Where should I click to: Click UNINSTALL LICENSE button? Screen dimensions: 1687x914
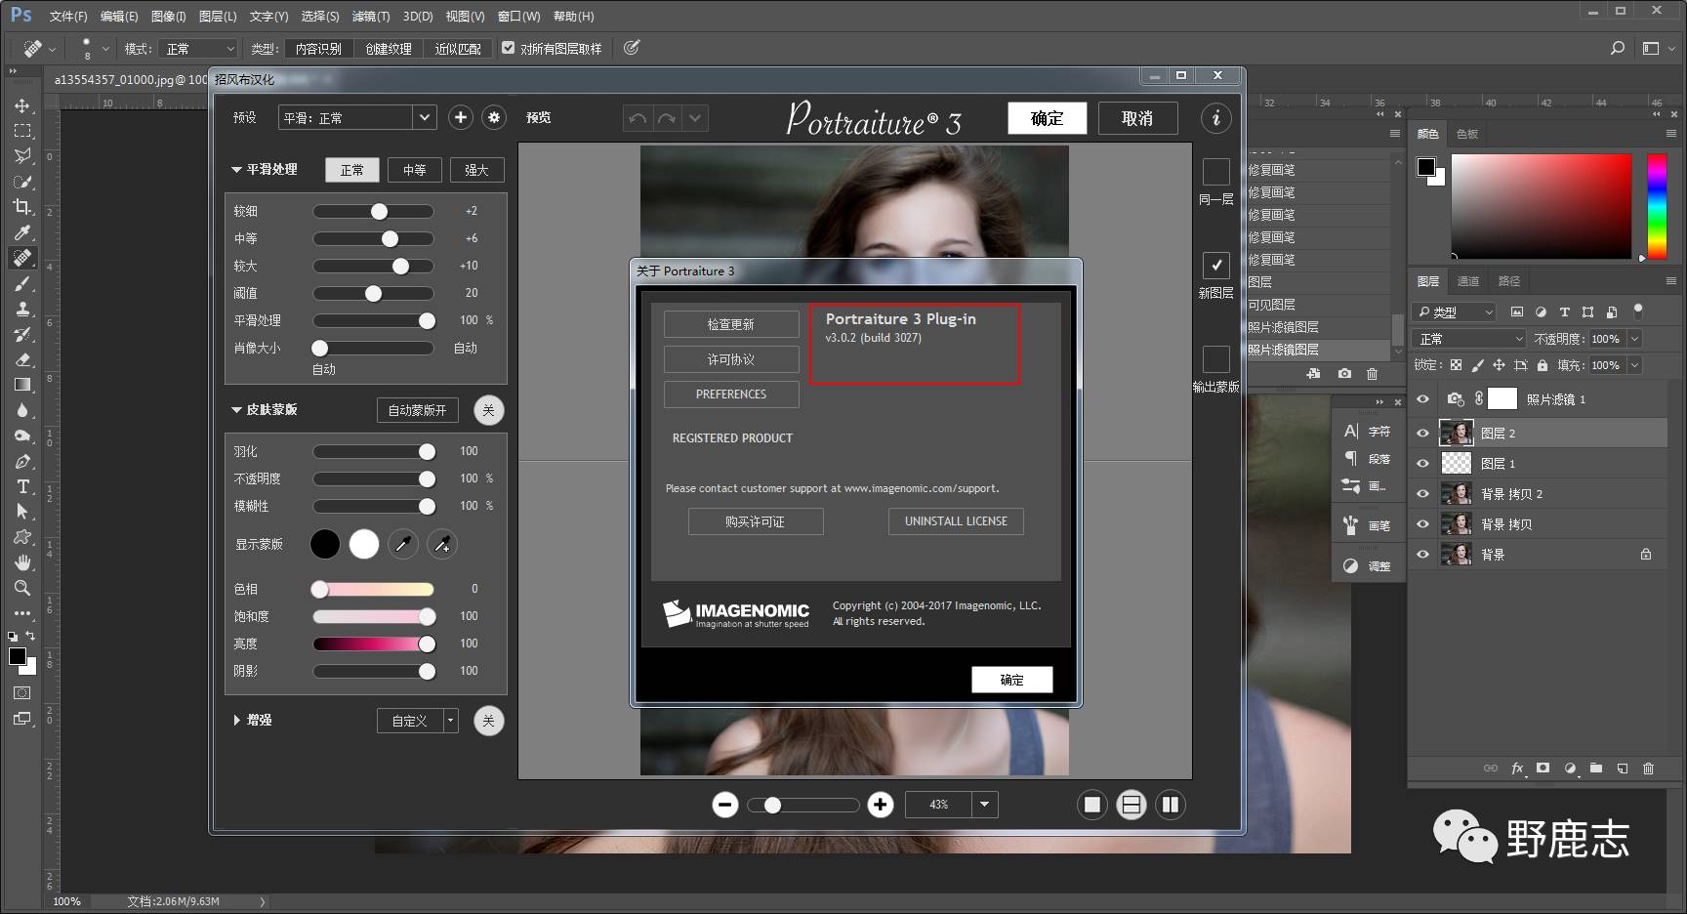[956, 521]
